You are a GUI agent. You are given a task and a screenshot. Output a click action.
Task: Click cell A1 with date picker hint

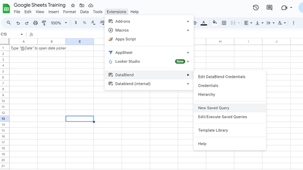[x=24, y=48]
